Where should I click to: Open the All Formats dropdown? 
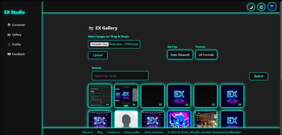point(206,55)
